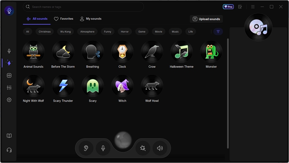289x163 pixels.
Task: Select the Life category filter
Action: pyautogui.click(x=191, y=31)
